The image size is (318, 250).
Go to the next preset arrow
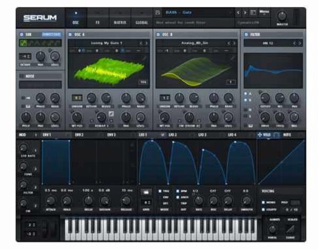(245, 12)
